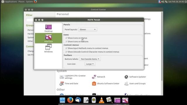Image resolution: width=187 pixels, height=105 pixels.
Task: Open LightDM GTK+ Greeter settings
Action: coord(73,77)
